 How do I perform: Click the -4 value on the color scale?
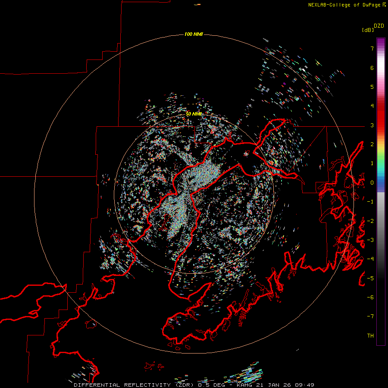click(370, 259)
